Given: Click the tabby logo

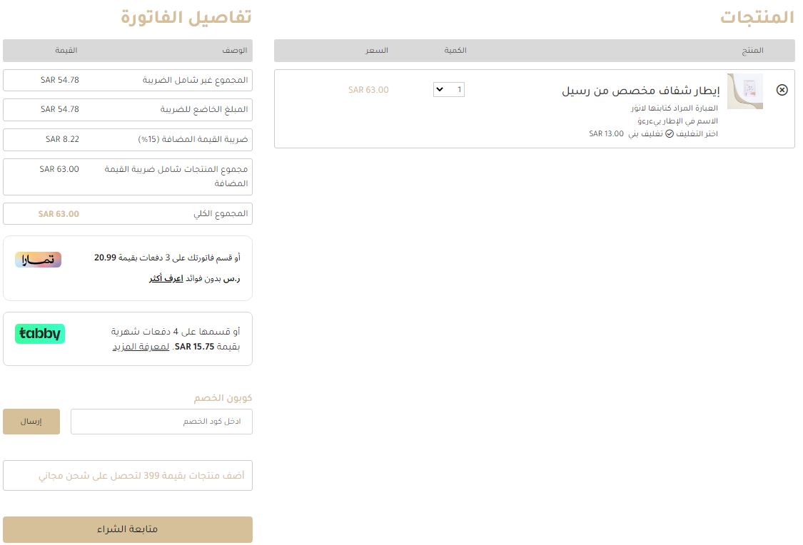Looking at the screenshot, I should [x=40, y=334].
